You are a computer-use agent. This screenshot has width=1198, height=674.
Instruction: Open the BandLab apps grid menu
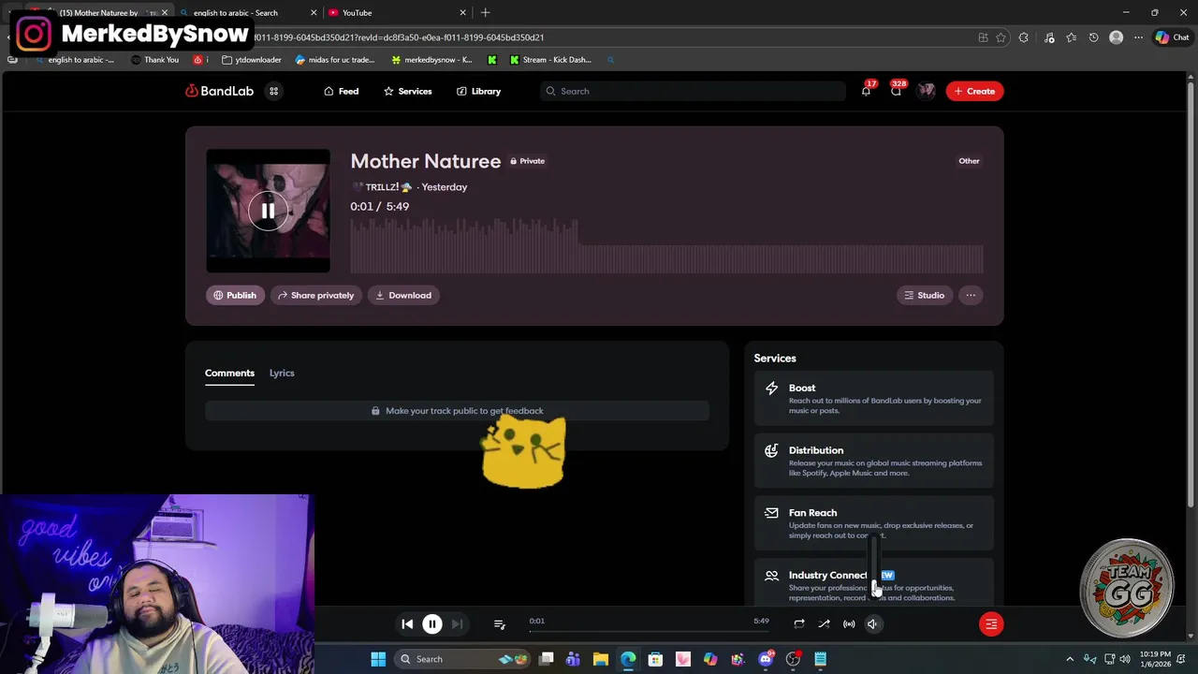coord(273,91)
